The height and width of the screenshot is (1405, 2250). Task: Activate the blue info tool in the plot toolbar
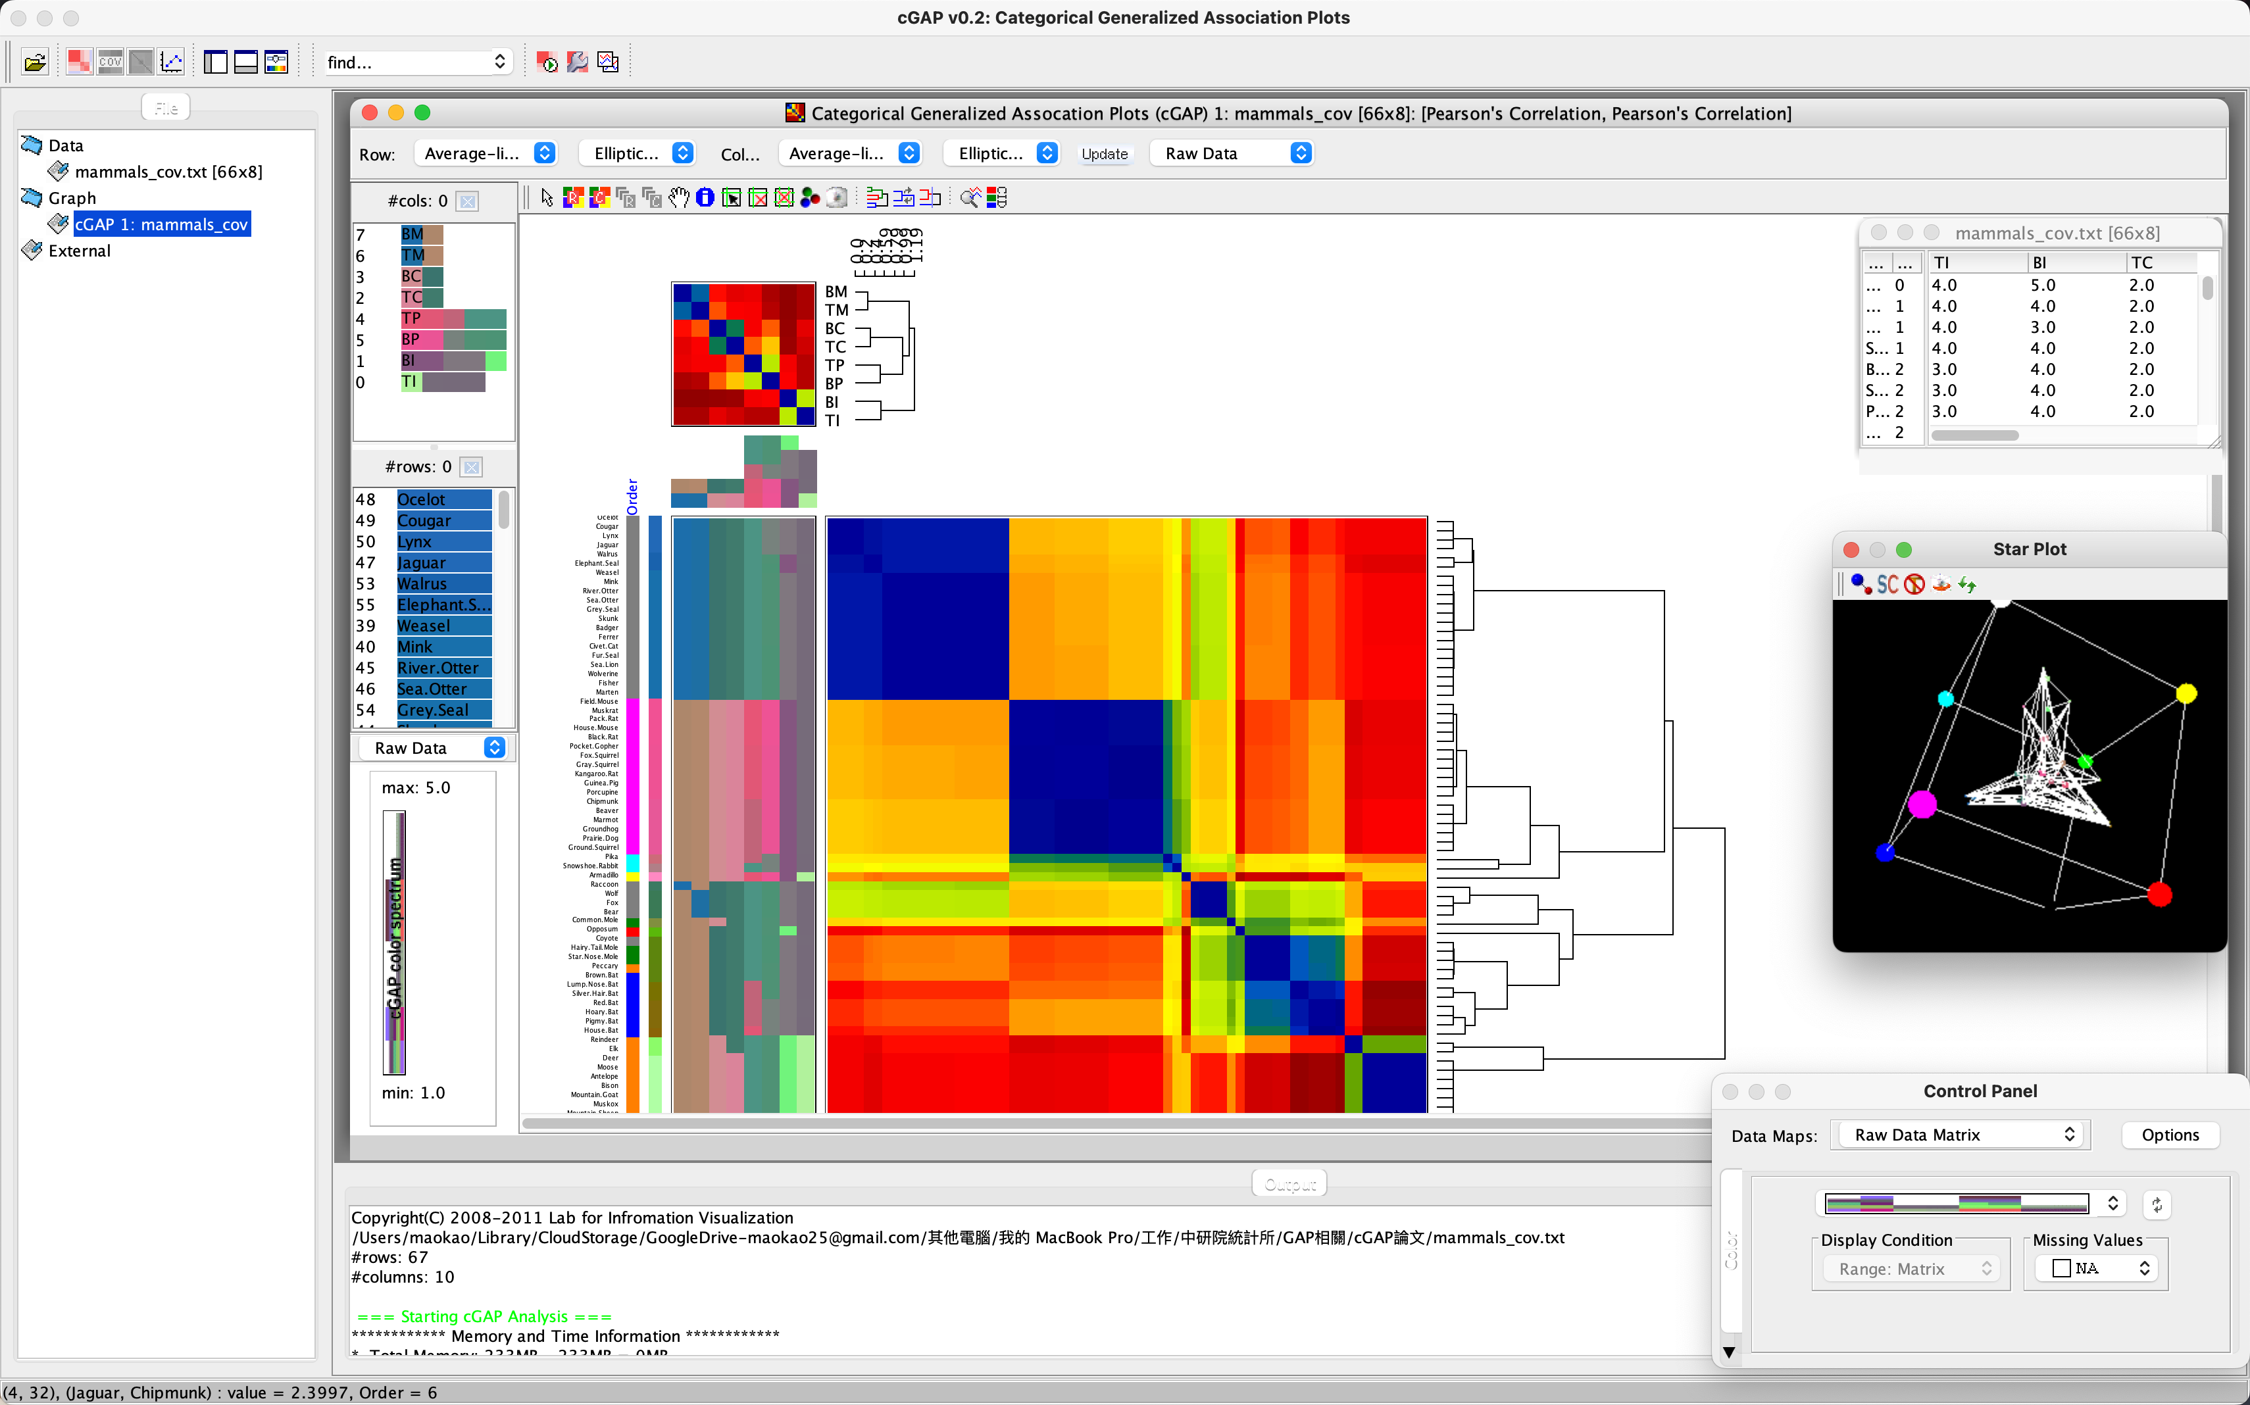click(705, 197)
